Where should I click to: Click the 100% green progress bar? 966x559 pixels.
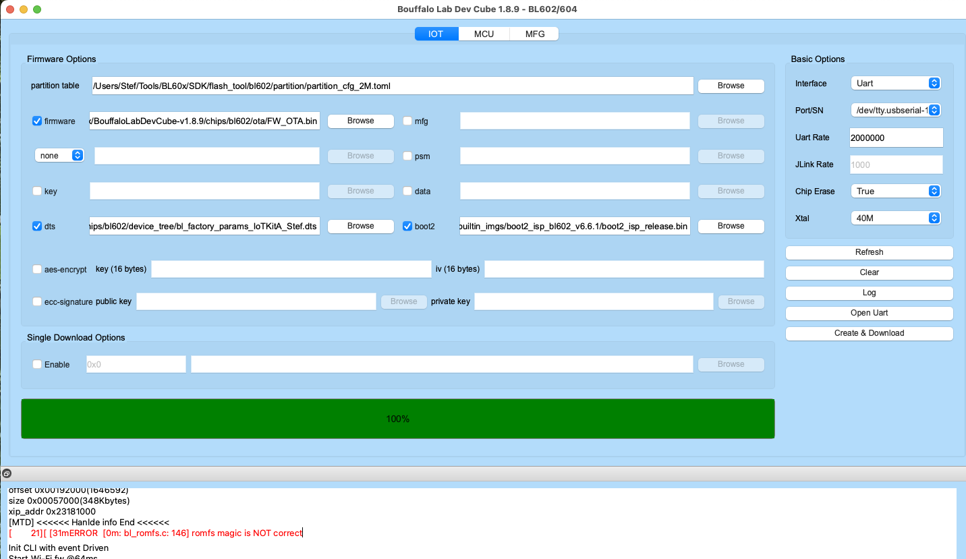[398, 419]
